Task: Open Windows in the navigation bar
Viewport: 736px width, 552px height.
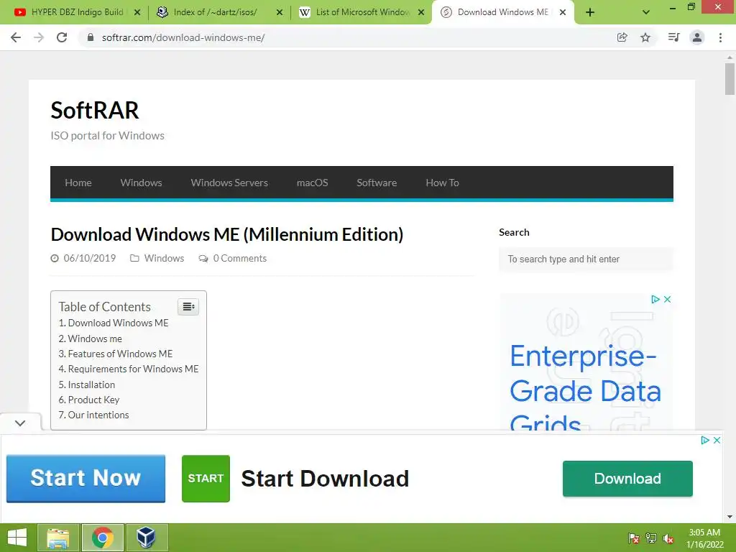Action: [x=141, y=183]
